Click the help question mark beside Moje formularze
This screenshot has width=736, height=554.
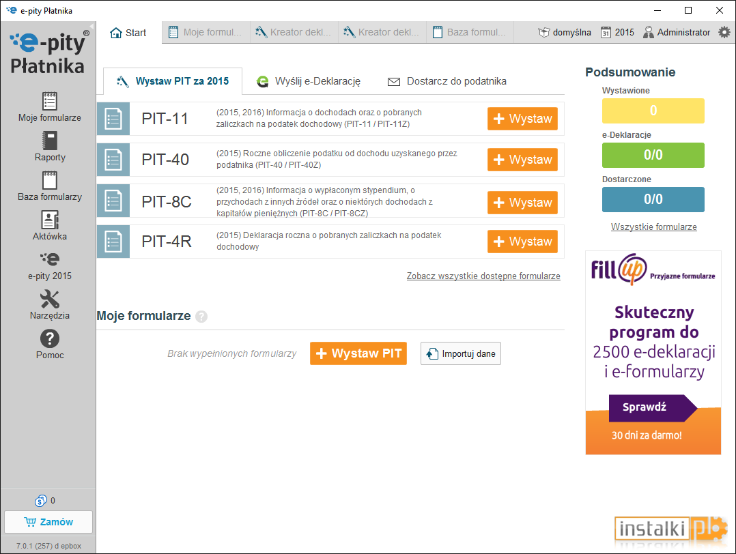[201, 317]
